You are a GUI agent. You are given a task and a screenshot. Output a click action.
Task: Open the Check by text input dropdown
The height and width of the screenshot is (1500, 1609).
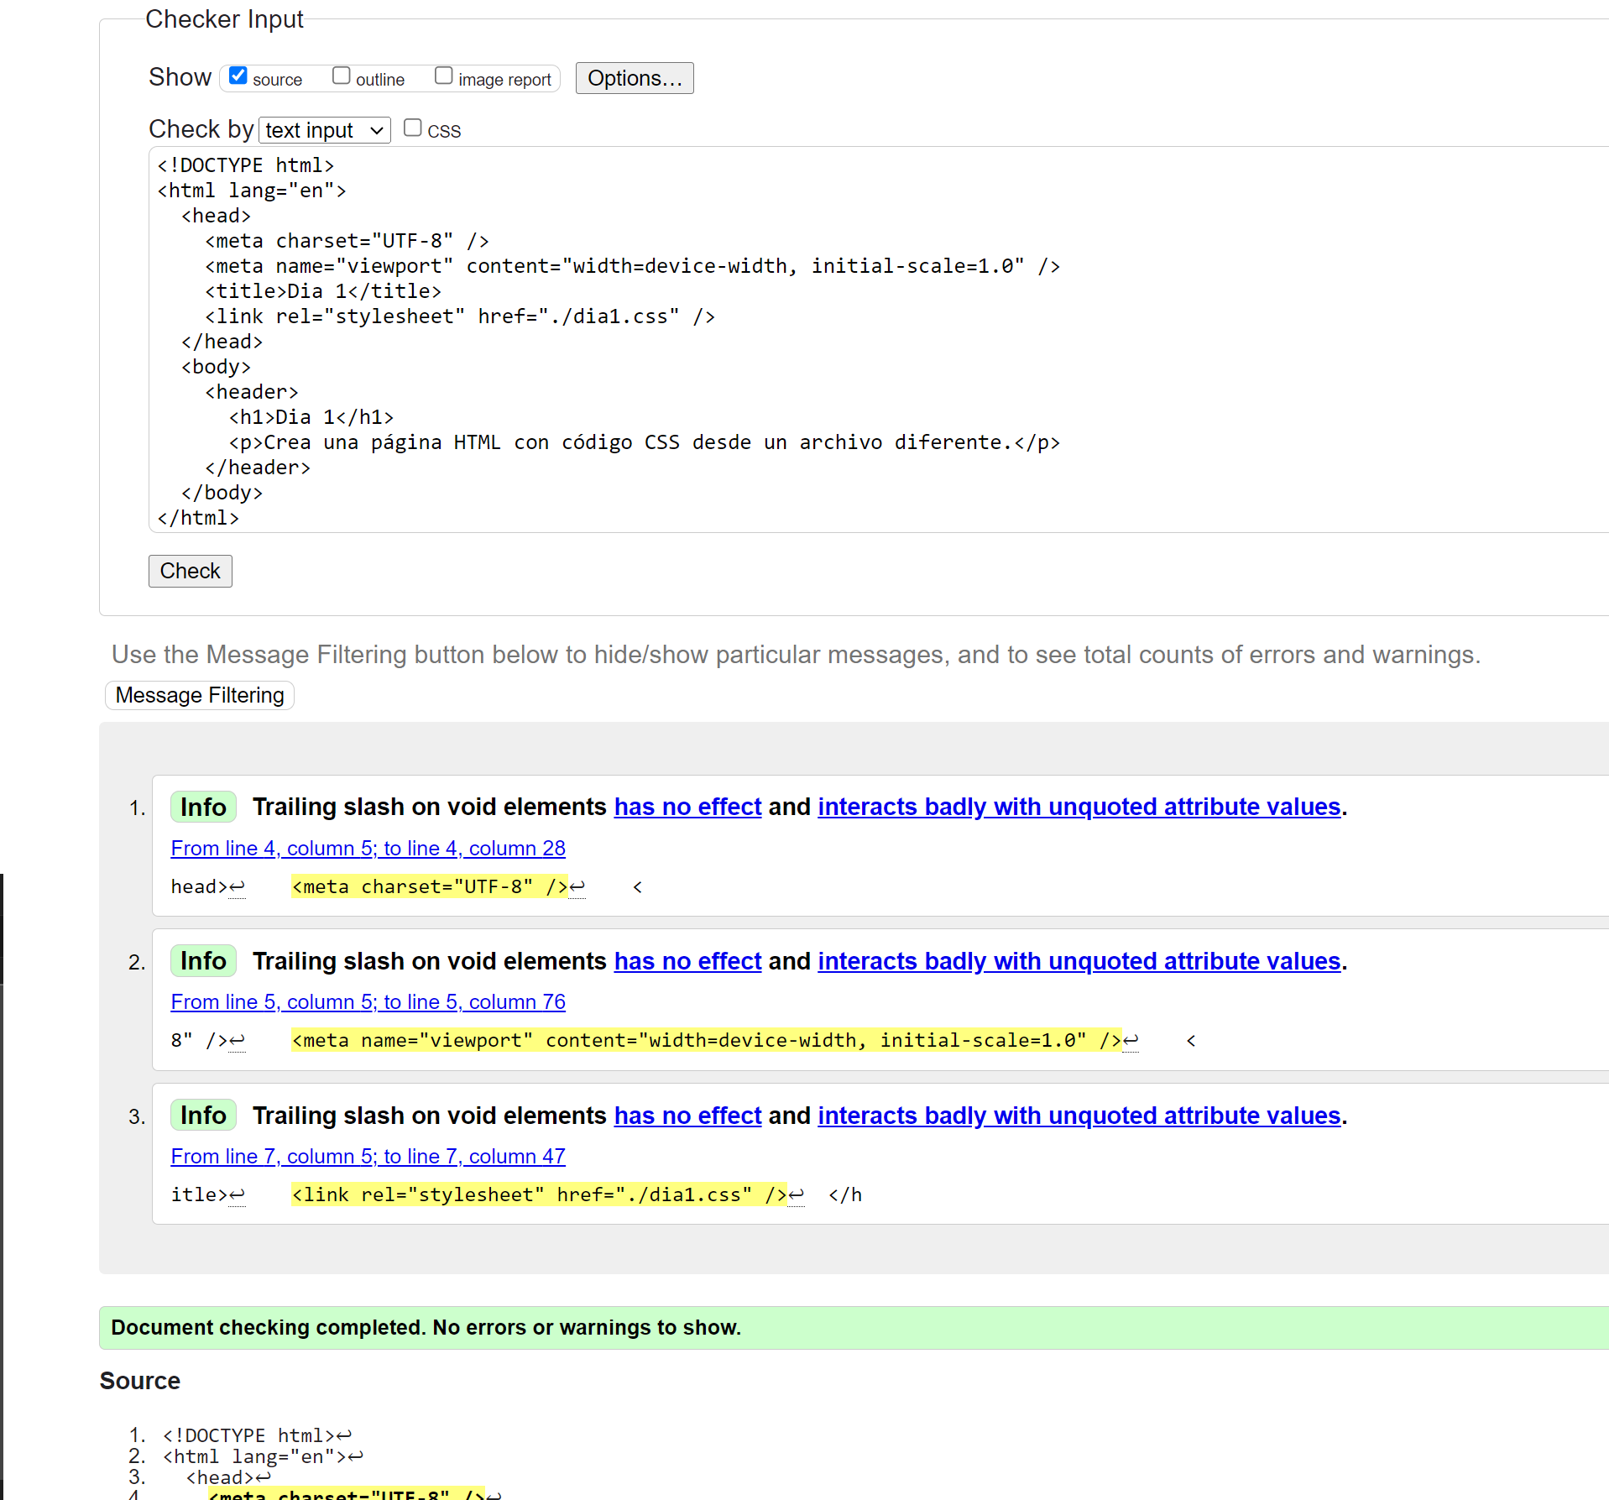pos(325,130)
